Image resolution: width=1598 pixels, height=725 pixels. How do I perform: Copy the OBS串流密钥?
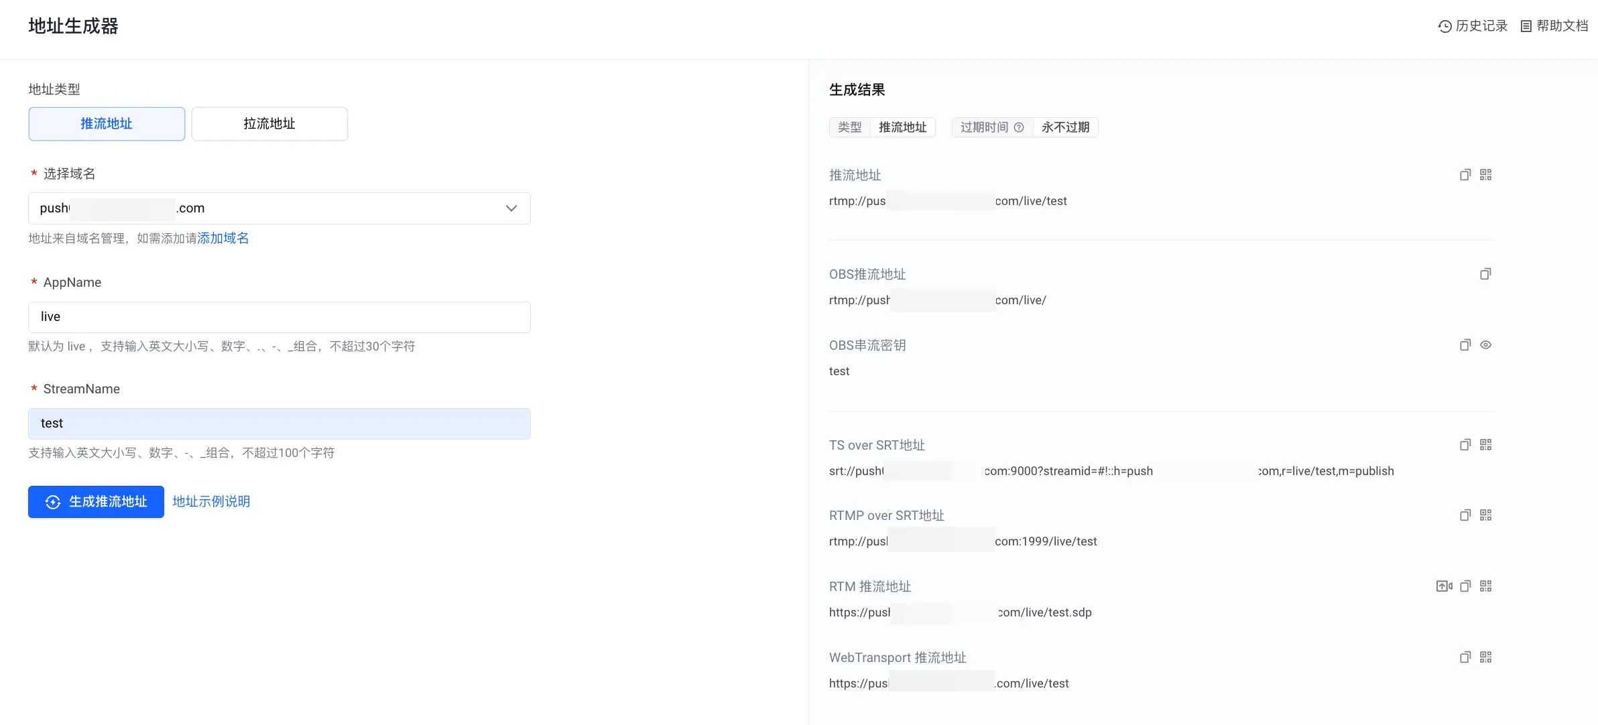(1465, 345)
